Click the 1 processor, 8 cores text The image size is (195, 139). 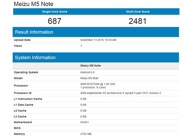[x=93, y=87]
